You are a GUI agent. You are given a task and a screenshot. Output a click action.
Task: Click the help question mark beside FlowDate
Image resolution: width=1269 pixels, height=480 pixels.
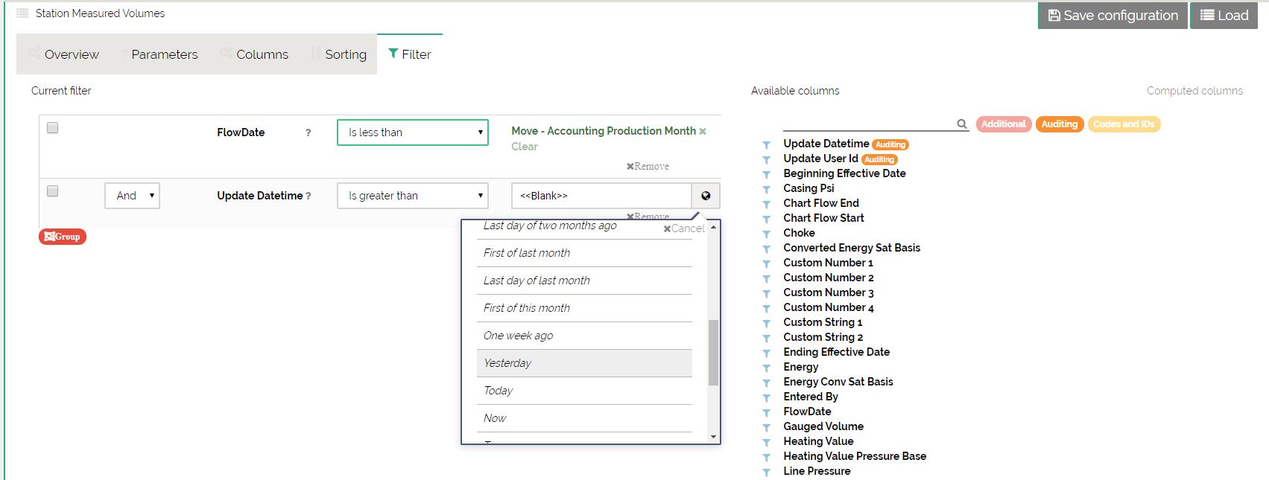coord(308,133)
